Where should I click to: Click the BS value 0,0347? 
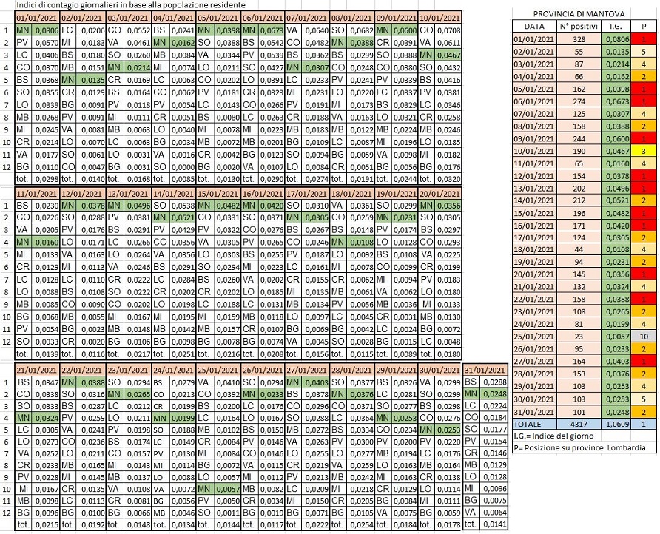pyautogui.click(x=47, y=382)
